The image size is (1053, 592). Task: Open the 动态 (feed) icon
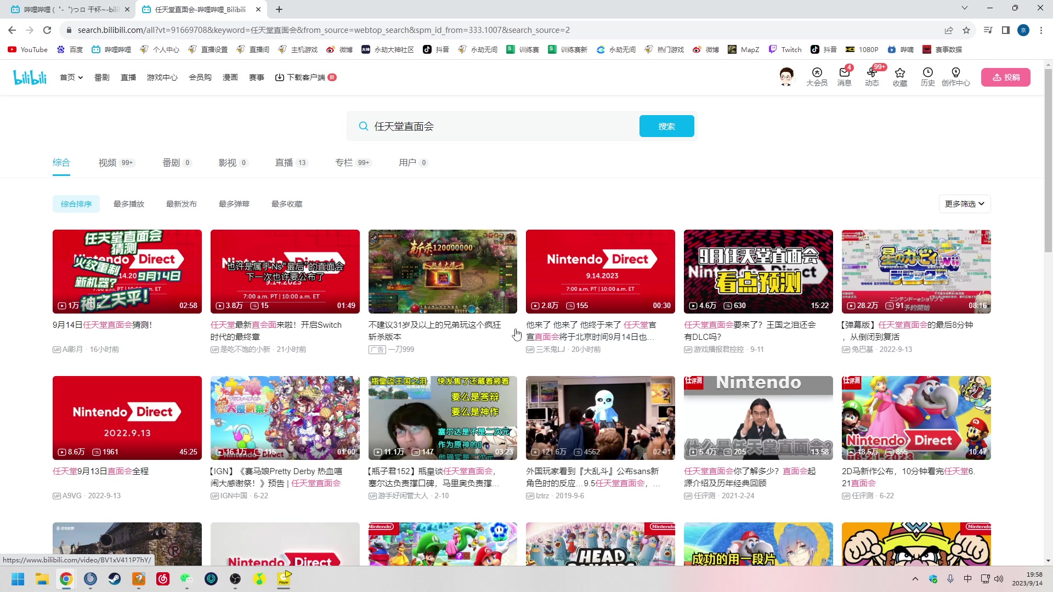click(x=872, y=77)
